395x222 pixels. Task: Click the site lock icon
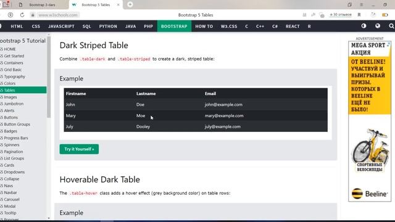pyautogui.click(x=33, y=15)
